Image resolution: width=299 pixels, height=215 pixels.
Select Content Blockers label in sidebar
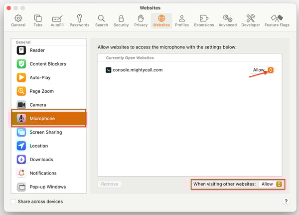coord(48,64)
